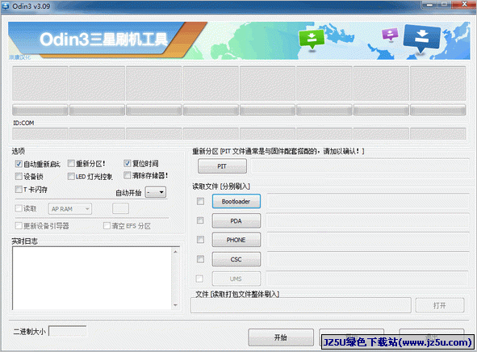
Task: Click the CSC file button
Action: coord(236,259)
